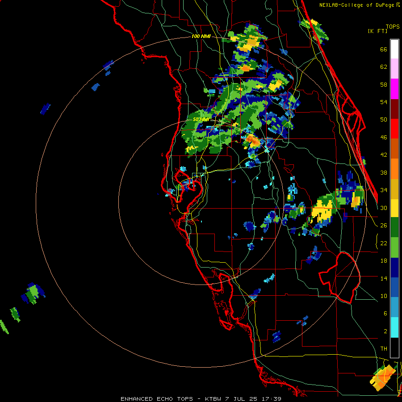The image size is (402, 402).
Task: Click the TOPS legend title
Action: (x=393, y=27)
